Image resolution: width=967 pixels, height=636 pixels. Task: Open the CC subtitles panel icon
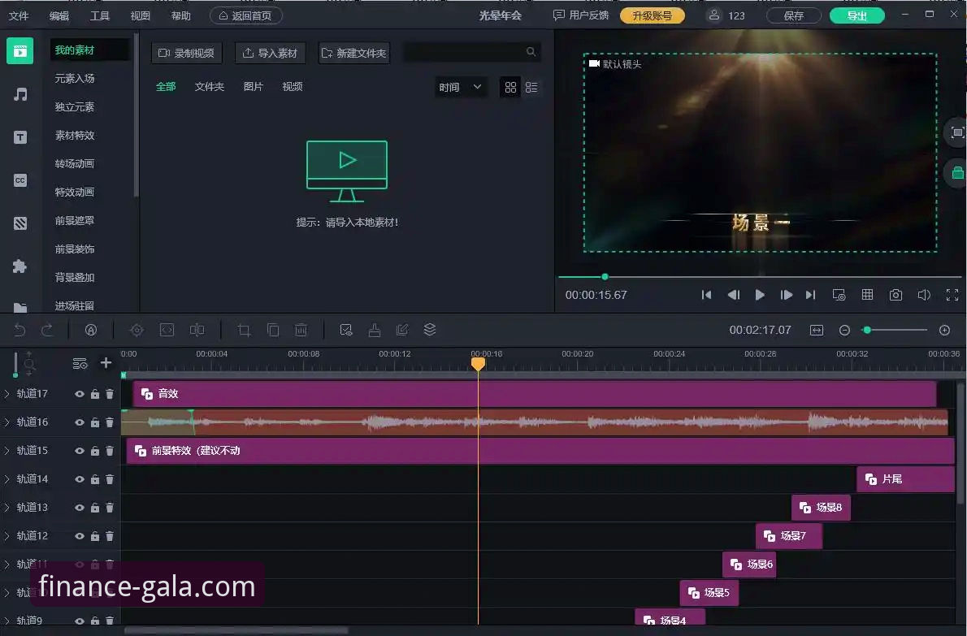tap(20, 180)
